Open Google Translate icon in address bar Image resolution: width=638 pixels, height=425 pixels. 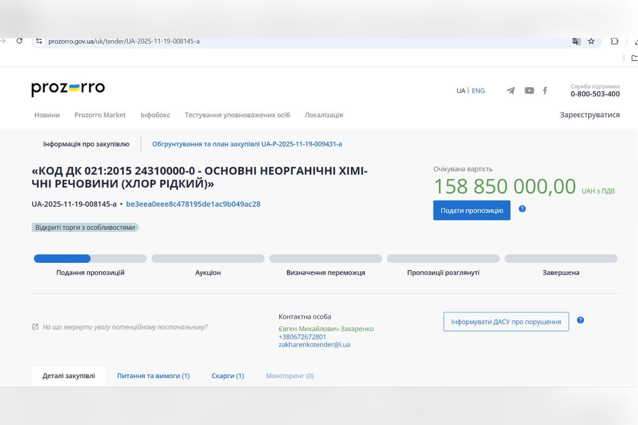pyautogui.click(x=576, y=40)
